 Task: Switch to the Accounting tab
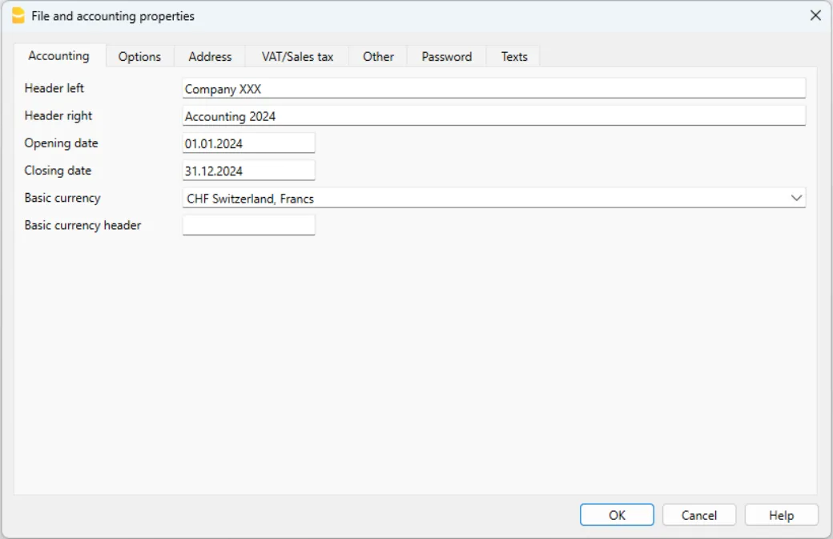coord(58,56)
